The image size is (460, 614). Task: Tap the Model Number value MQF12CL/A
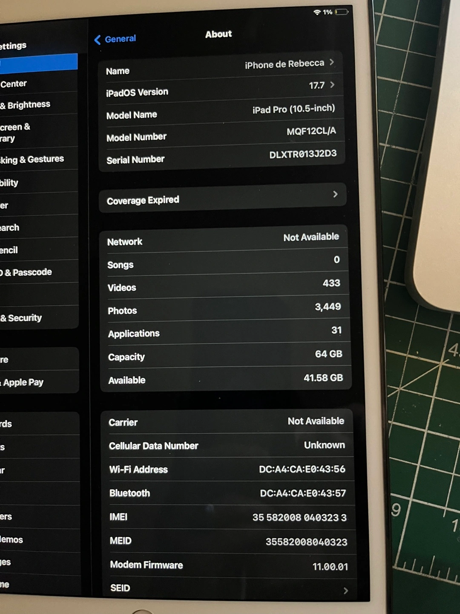(311, 131)
